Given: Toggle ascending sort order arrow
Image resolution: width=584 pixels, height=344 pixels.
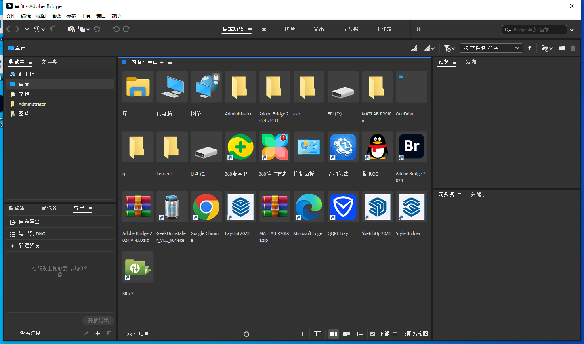Looking at the screenshot, I should point(530,48).
